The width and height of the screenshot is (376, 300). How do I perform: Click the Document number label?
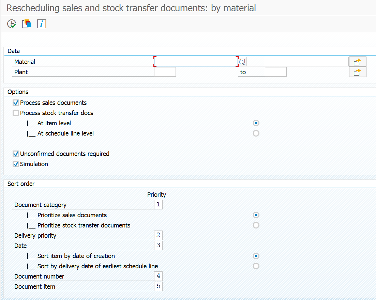click(x=39, y=277)
